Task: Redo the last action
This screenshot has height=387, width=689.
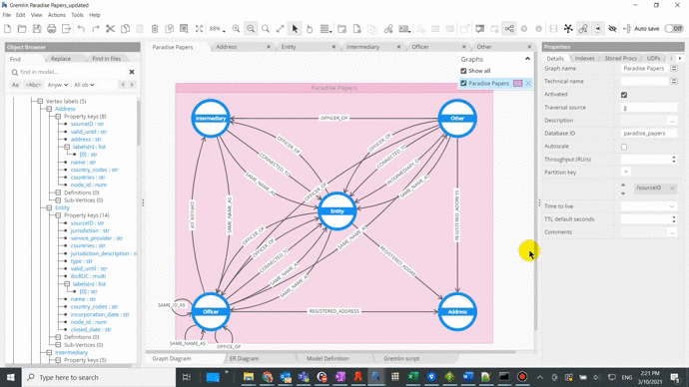Action: click(96, 29)
